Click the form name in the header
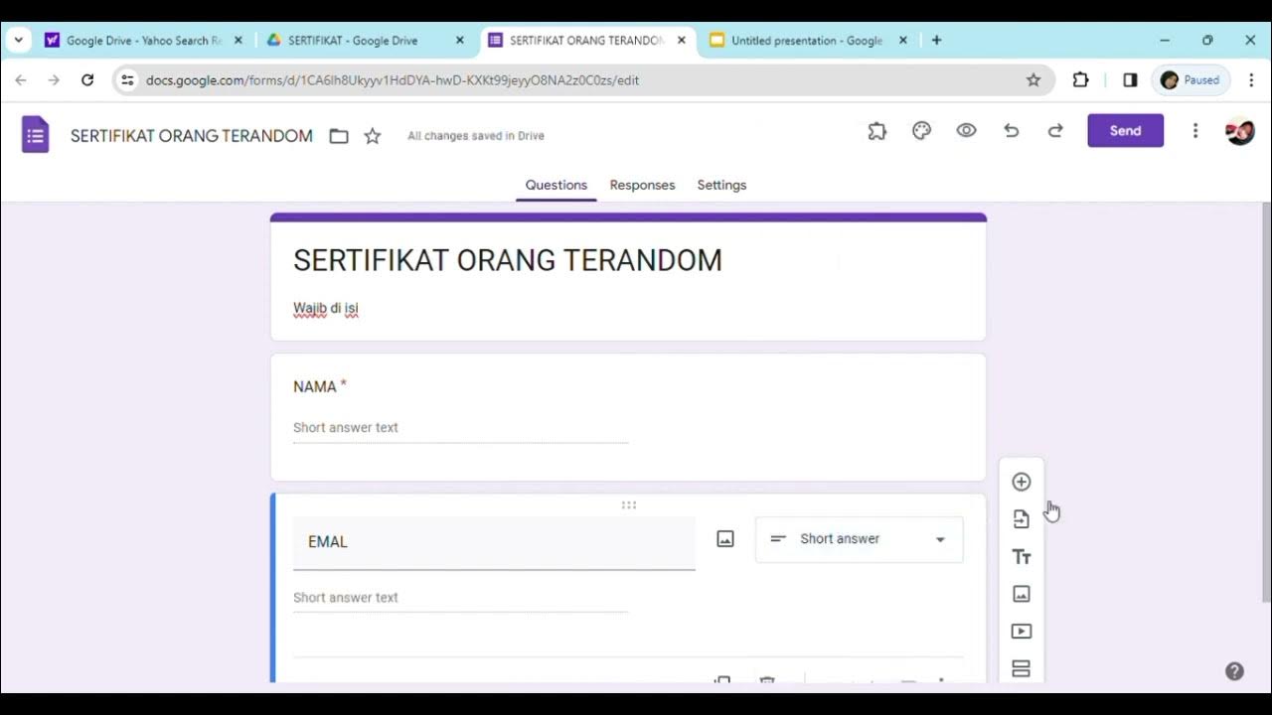1272x715 pixels. (x=192, y=136)
